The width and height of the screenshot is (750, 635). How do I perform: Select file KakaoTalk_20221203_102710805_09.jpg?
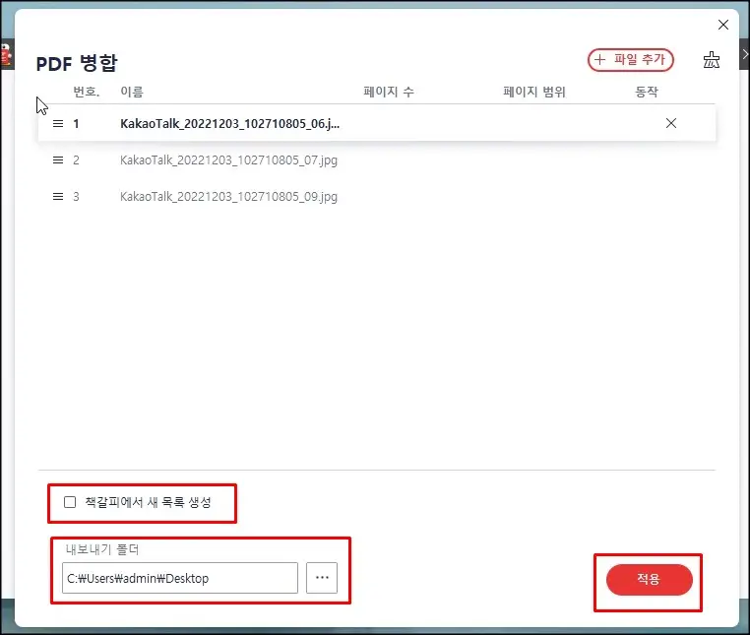228,197
